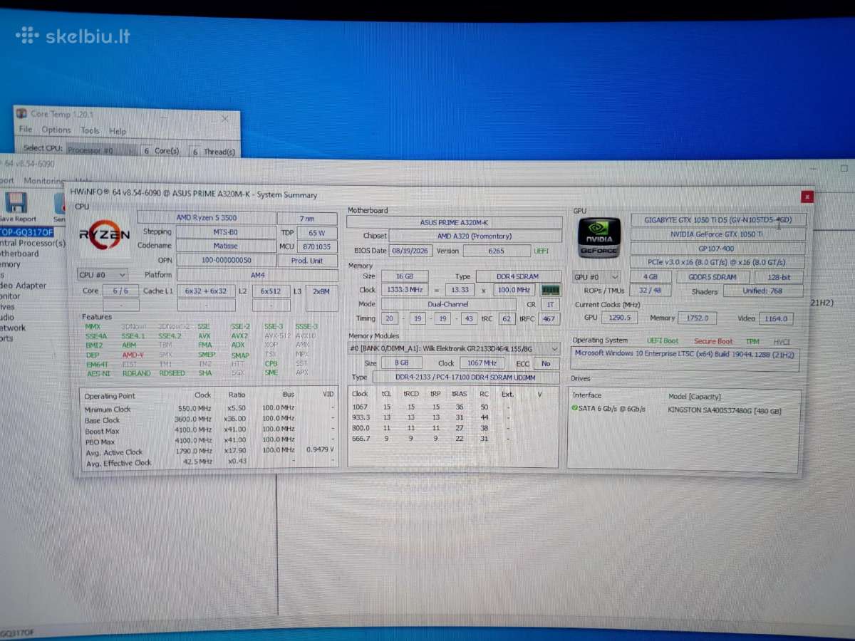855x641 pixels.
Task: Click the MTS-B0 stepping field
Action: (226, 232)
